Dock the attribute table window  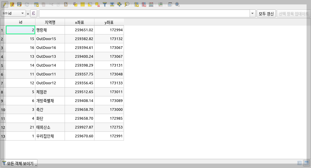tap(170, 4)
